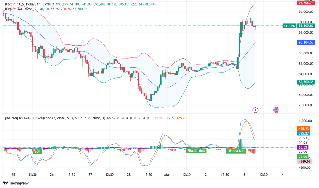Click the blue 325.27 indicator value label
The image size is (319, 188).
[x=303, y=133]
